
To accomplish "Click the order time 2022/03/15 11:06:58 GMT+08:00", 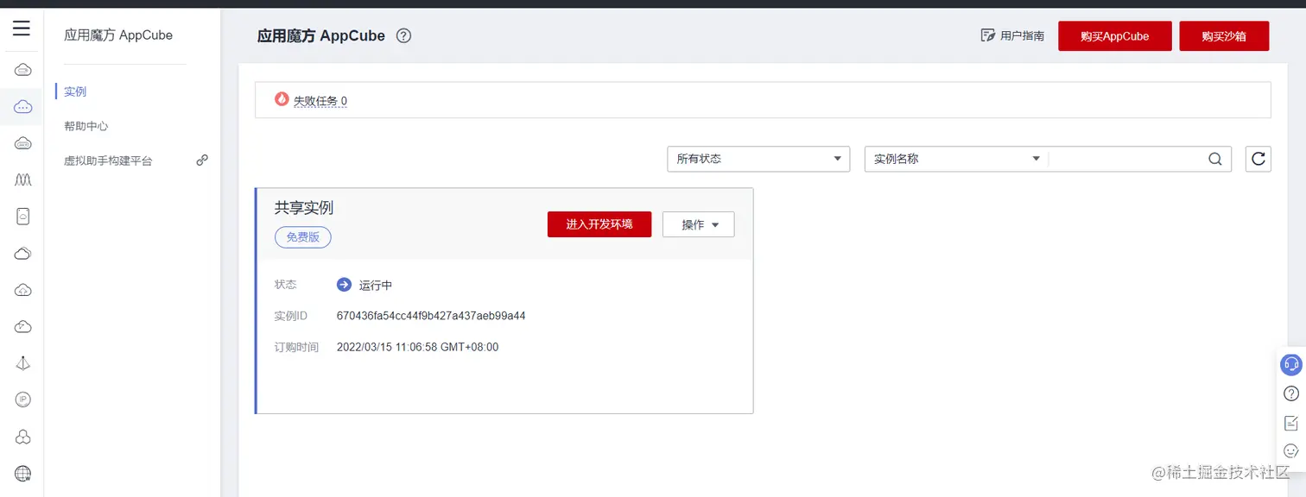I will (x=417, y=347).
